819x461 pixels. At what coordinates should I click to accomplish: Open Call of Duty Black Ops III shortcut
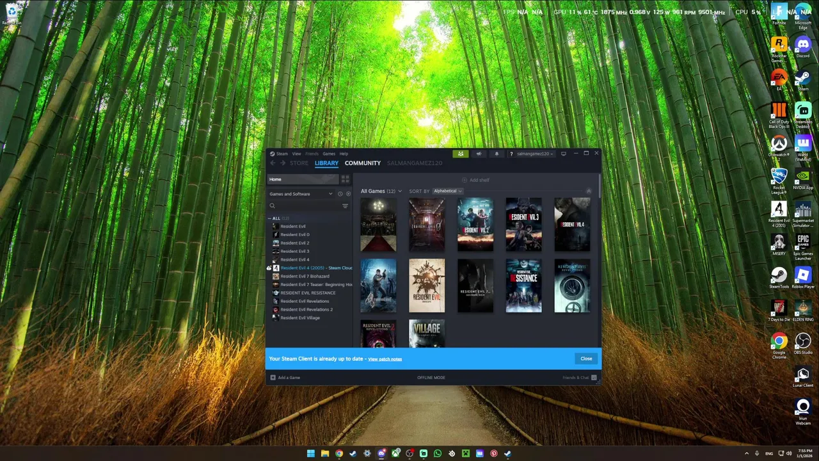779,115
